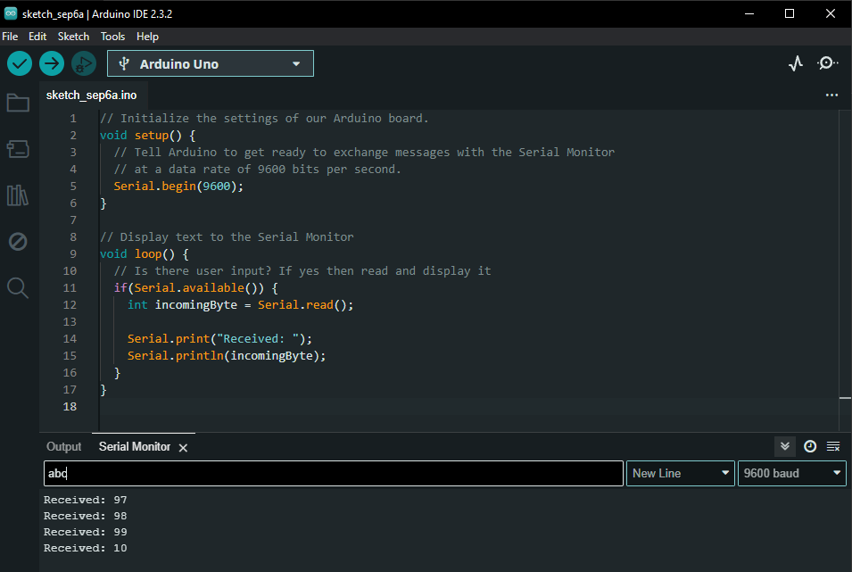Click on the void setup() line
This screenshot has width=852, height=572.
[147, 135]
